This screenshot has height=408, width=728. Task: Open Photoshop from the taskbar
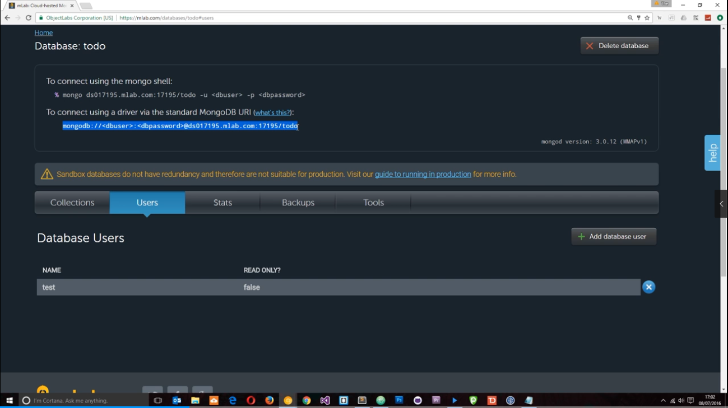click(x=399, y=400)
